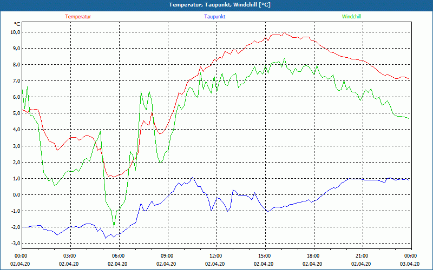Image resolution: width=433 pixels, height=270 pixels.
Task: Click the -2,0 y-axis value
Action: (x=16, y=227)
